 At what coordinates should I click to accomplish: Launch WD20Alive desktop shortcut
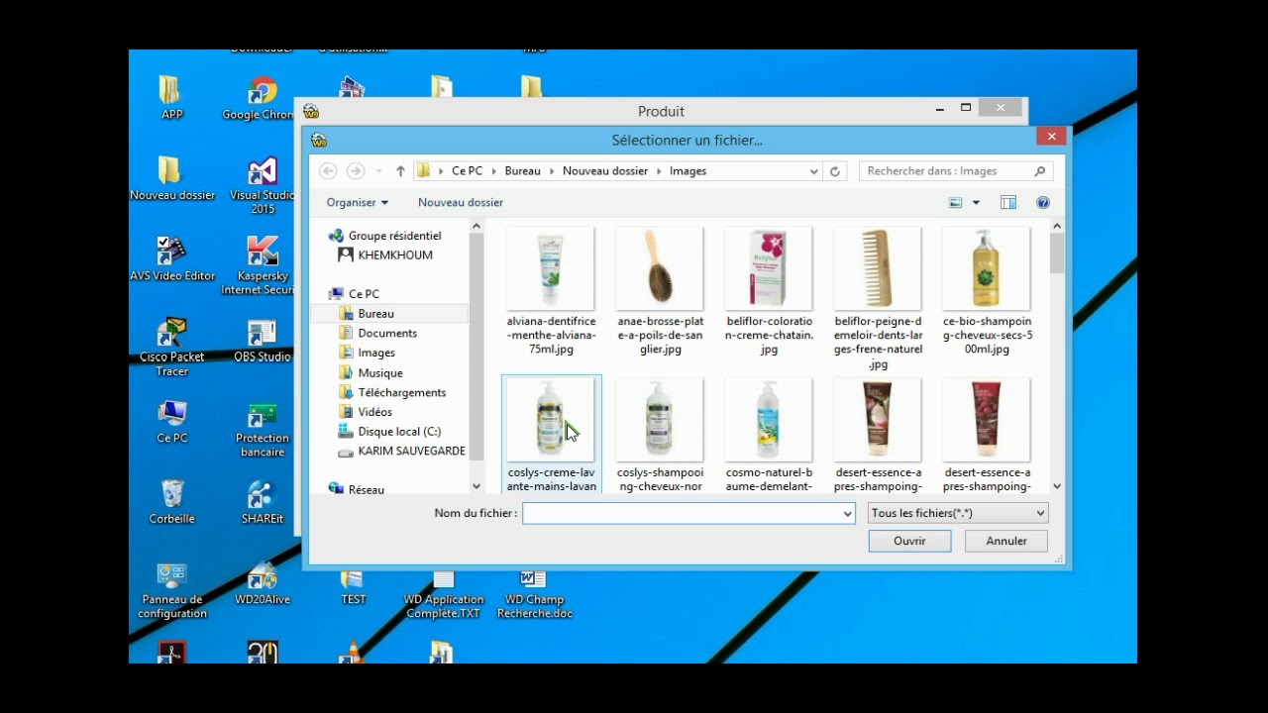(262, 583)
